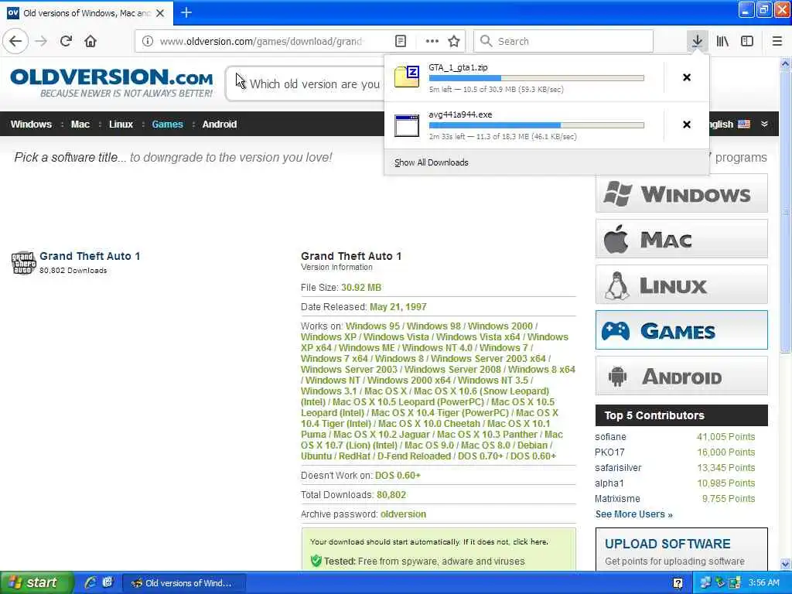Cancel the avg441a944.exe download

(687, 125)
